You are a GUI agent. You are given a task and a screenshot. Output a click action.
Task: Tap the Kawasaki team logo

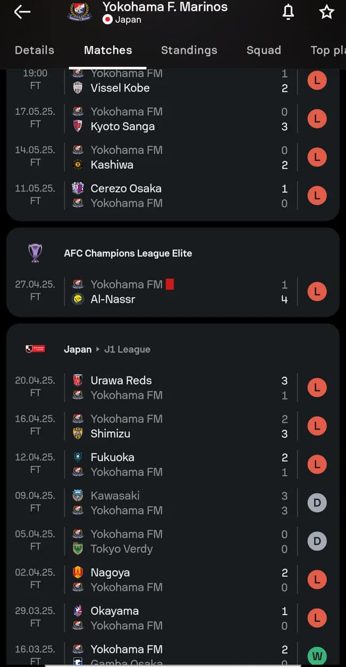[x=78, y=495]
